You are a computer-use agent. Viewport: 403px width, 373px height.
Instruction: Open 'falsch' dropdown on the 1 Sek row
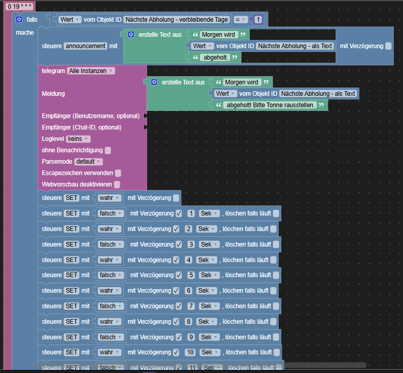click(110, 213)
